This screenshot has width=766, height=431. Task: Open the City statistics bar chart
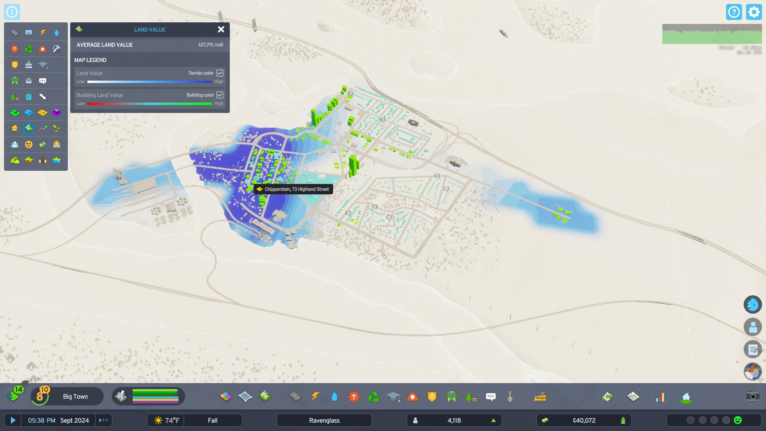pyautogui.click(x=660, y=397)
